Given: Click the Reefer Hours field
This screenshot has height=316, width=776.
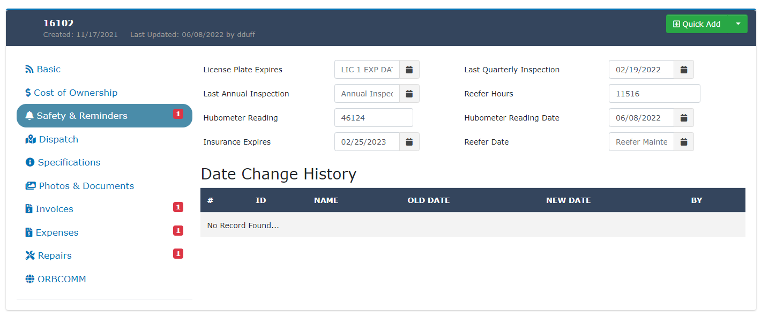Looking at the screenshot, I should [x=654, y=94].
